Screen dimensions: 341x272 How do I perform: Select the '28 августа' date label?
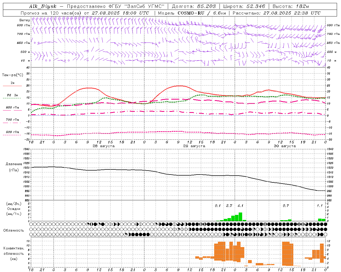[x=104, y=146]
